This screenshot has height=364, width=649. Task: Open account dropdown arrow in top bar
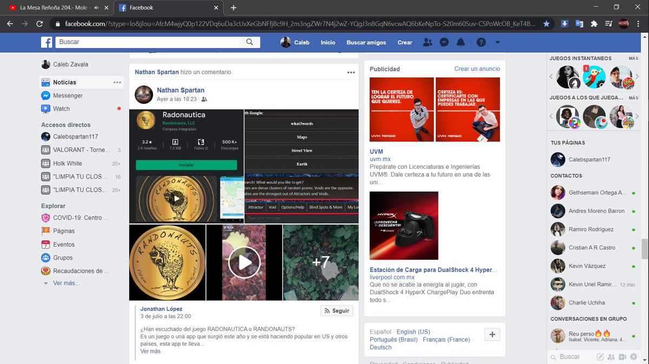[498, 42]
